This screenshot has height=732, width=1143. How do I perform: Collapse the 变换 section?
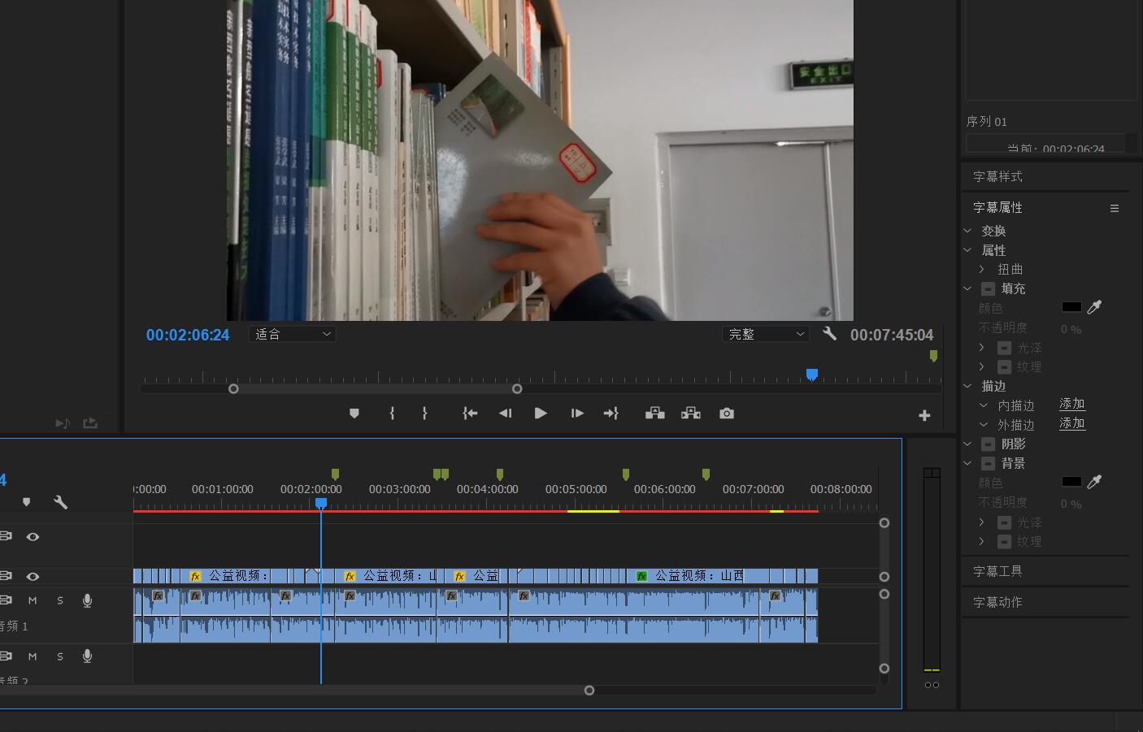[967, 232]
